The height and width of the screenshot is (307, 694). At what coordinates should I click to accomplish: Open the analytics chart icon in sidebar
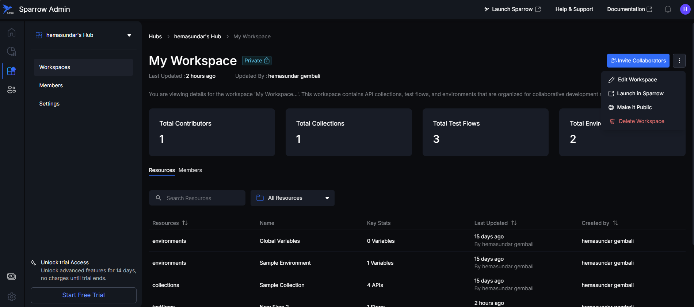click(x=11, y=51)
